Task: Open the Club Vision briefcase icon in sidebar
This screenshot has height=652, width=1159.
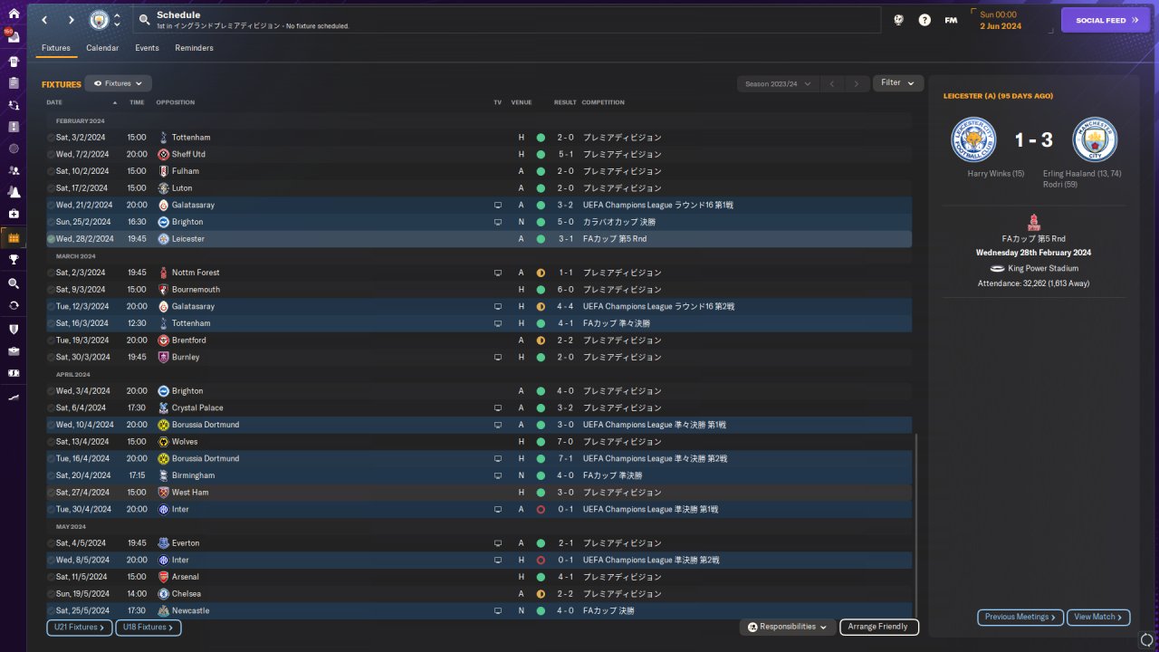Action: 13,350
